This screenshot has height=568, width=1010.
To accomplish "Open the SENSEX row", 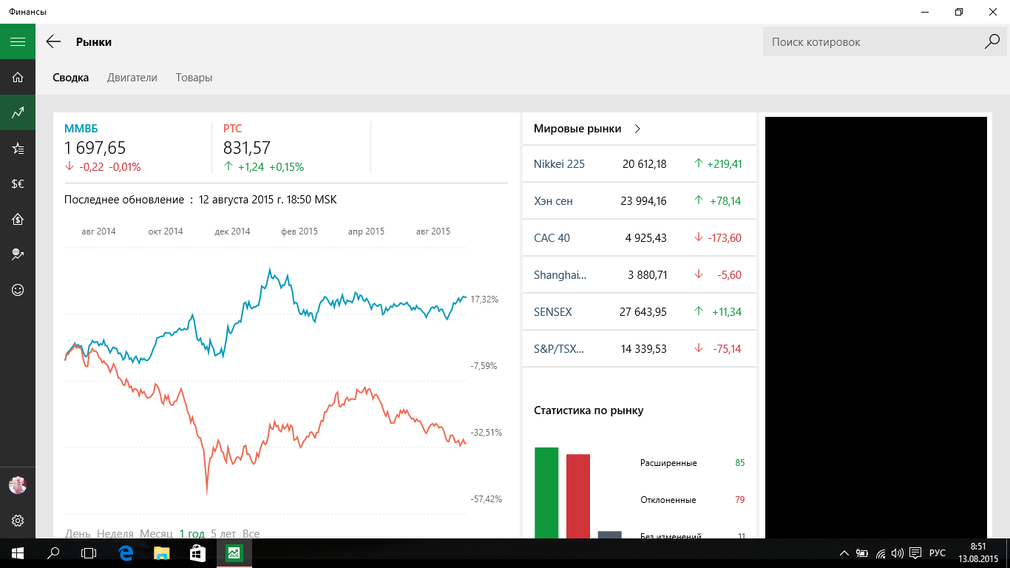I will coord(640,312).
